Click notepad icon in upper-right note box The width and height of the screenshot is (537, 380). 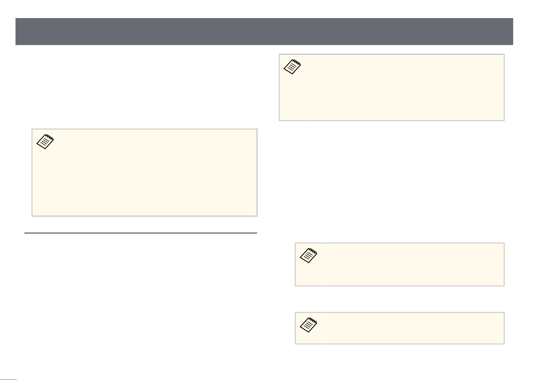tap(292, 67)
